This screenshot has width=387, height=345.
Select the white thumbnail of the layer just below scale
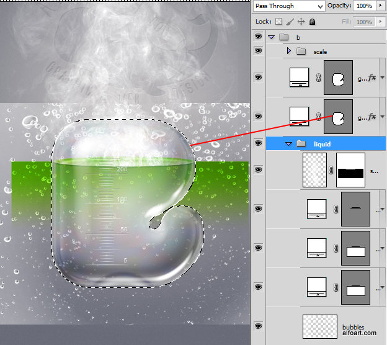299,78
